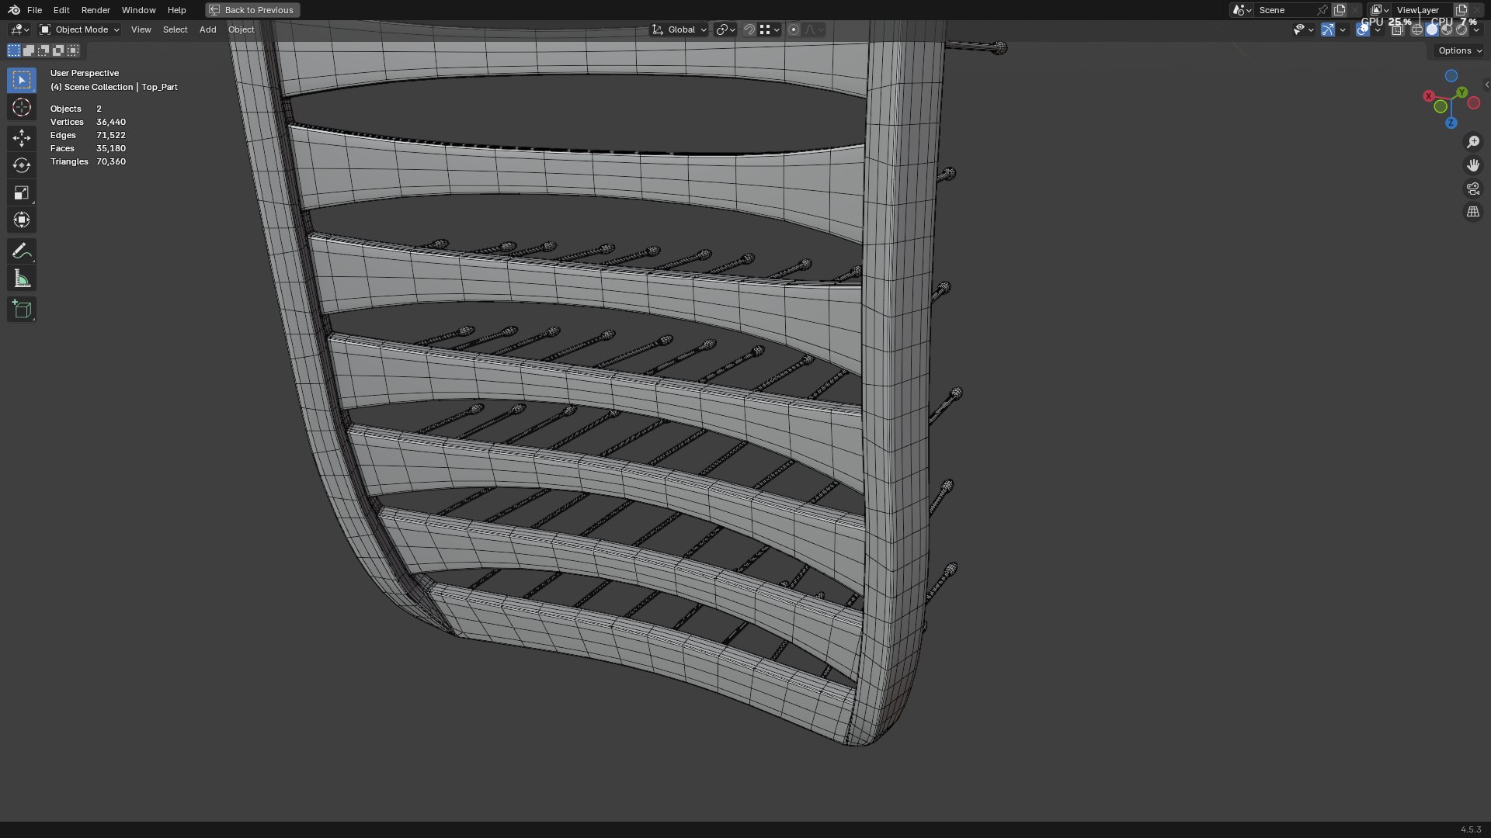This screenshot has height=838, width=1491.
Task: Open the snapping options dropdown
Action: point(769,29)
